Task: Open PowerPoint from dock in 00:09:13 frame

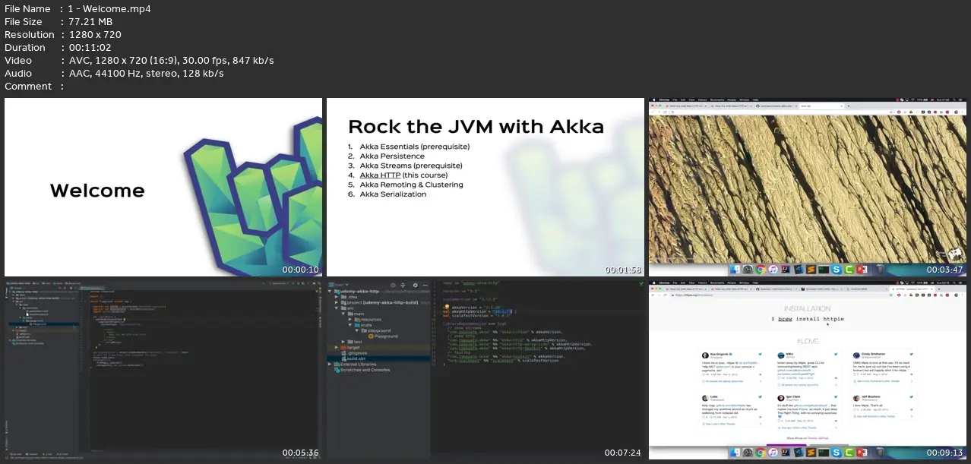Action: click(x=862, y=453)
